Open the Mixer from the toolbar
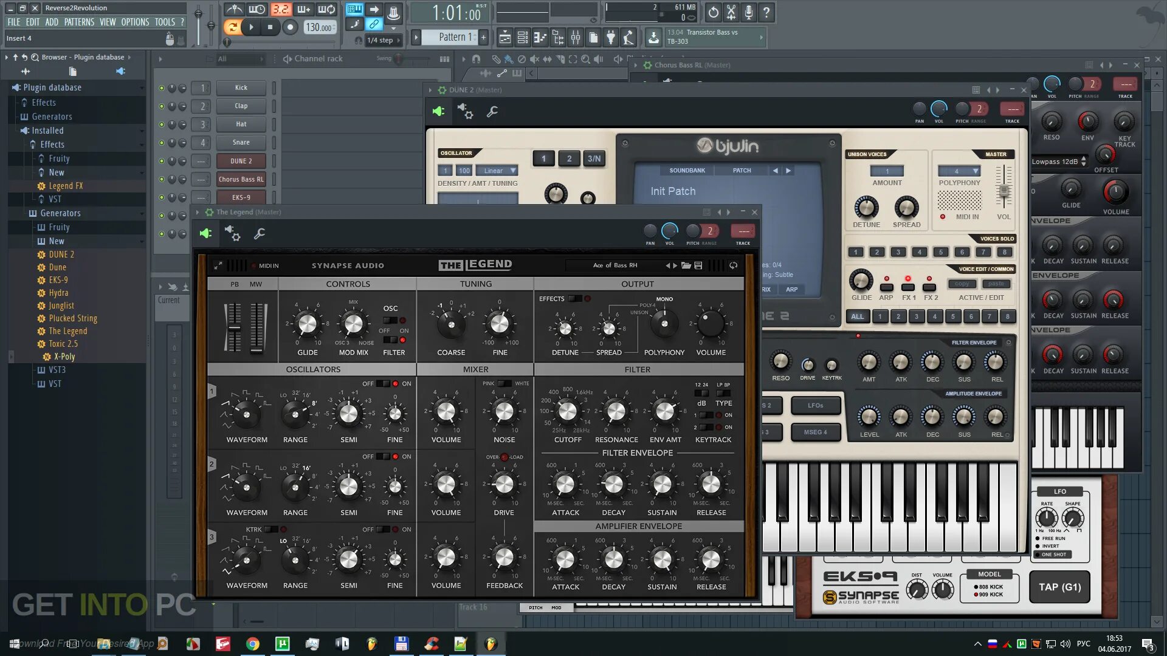1167x656 pixels. pos(576,37)
